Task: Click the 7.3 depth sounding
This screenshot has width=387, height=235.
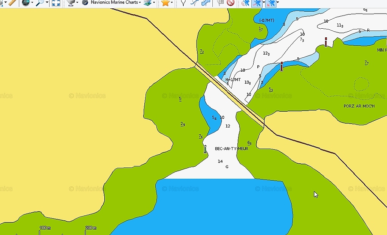Action: click(x=302, y=39)
